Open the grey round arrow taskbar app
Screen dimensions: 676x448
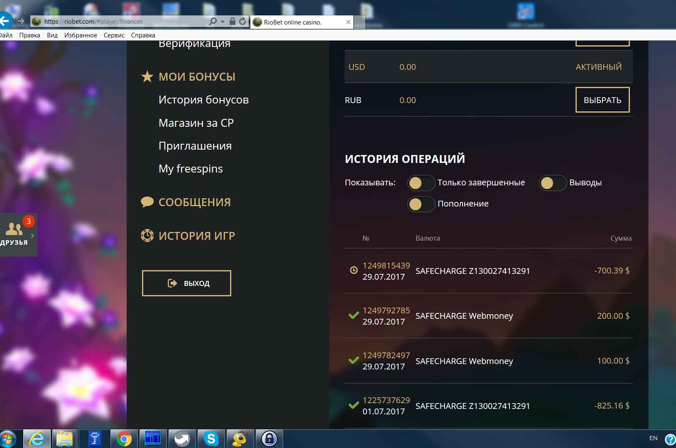(182, 439)
